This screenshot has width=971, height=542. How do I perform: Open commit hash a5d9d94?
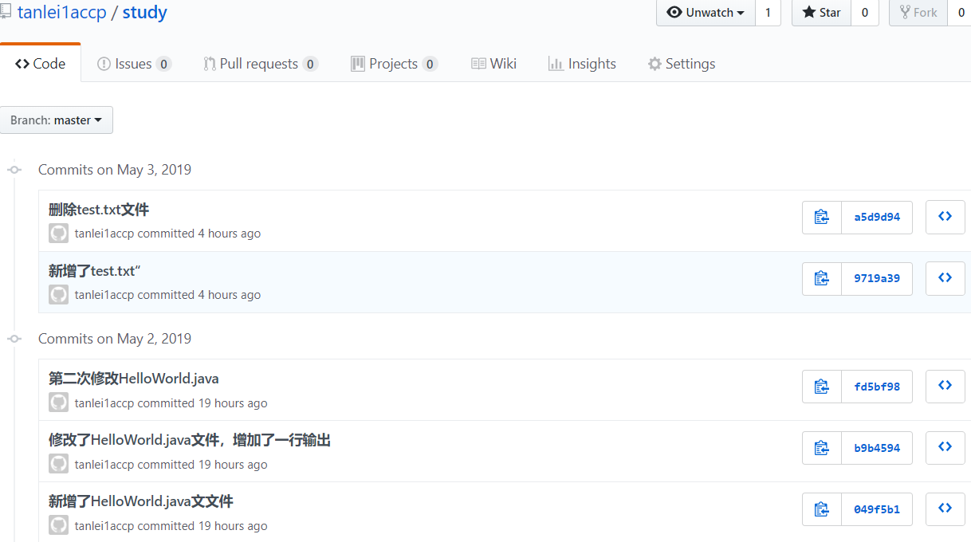tap(877, 217)
